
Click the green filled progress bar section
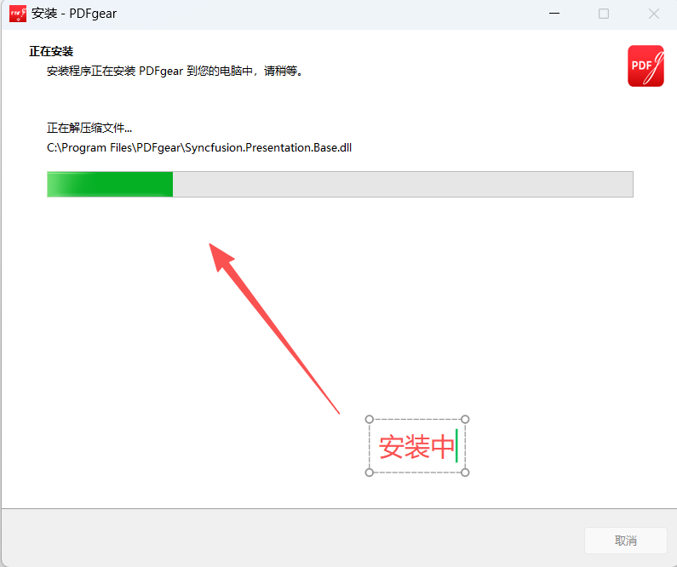pos(110,184)
